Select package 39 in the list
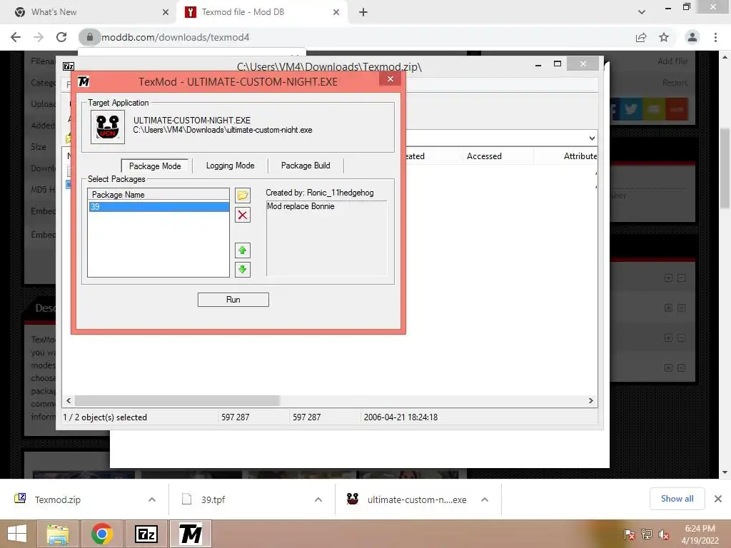This screenshot has height=548, width=731. point(159,206)
